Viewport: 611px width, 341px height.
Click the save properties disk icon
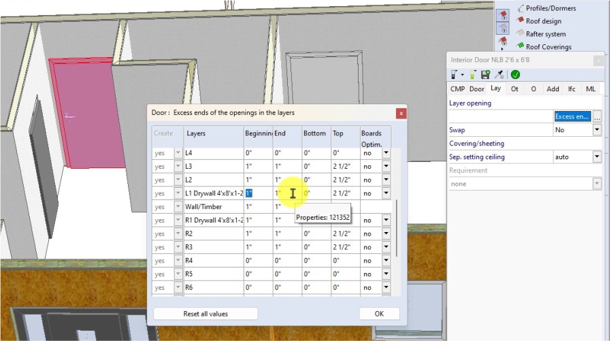click(x=485, y=74)
